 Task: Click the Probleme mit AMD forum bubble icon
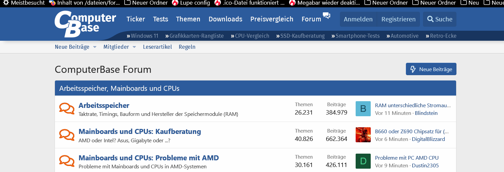tap(67, 161)
